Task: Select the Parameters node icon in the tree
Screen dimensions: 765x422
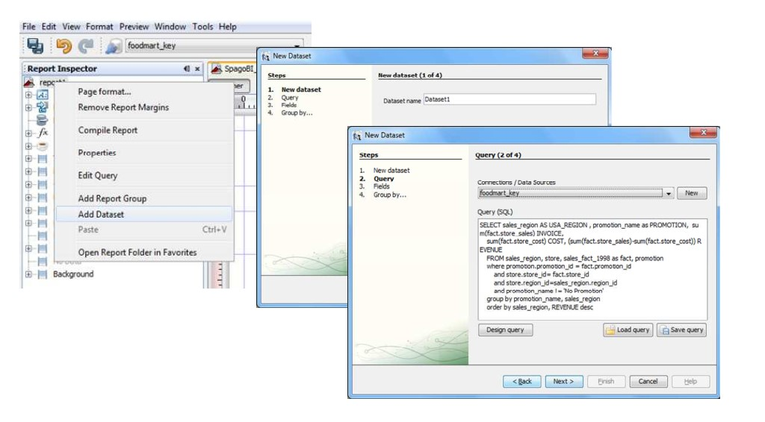Action: [43, 107]
